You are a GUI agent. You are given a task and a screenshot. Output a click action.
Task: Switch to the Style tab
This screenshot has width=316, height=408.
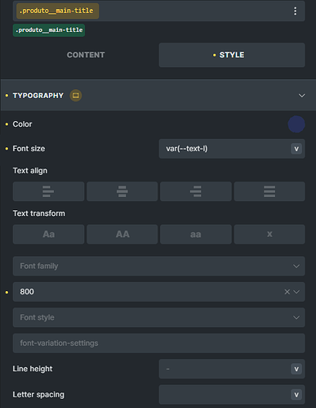(x=232, y=55)
